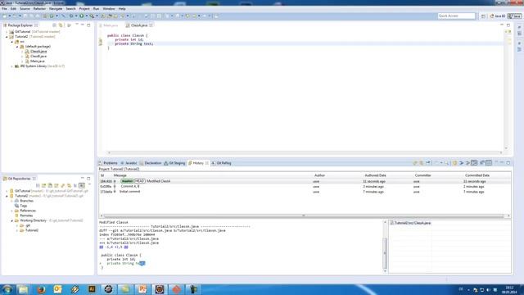This screenshot has height=295, width=524.
Task: Select the Modified ClassA commit row
Action: (305, 181)
